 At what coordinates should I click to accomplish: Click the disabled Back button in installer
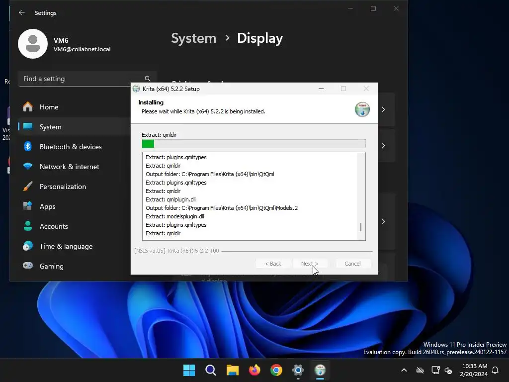[273, 264]
